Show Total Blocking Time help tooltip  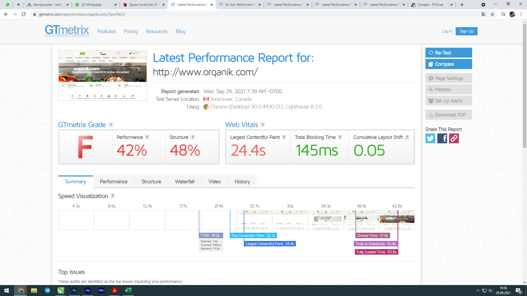point(340,137)
